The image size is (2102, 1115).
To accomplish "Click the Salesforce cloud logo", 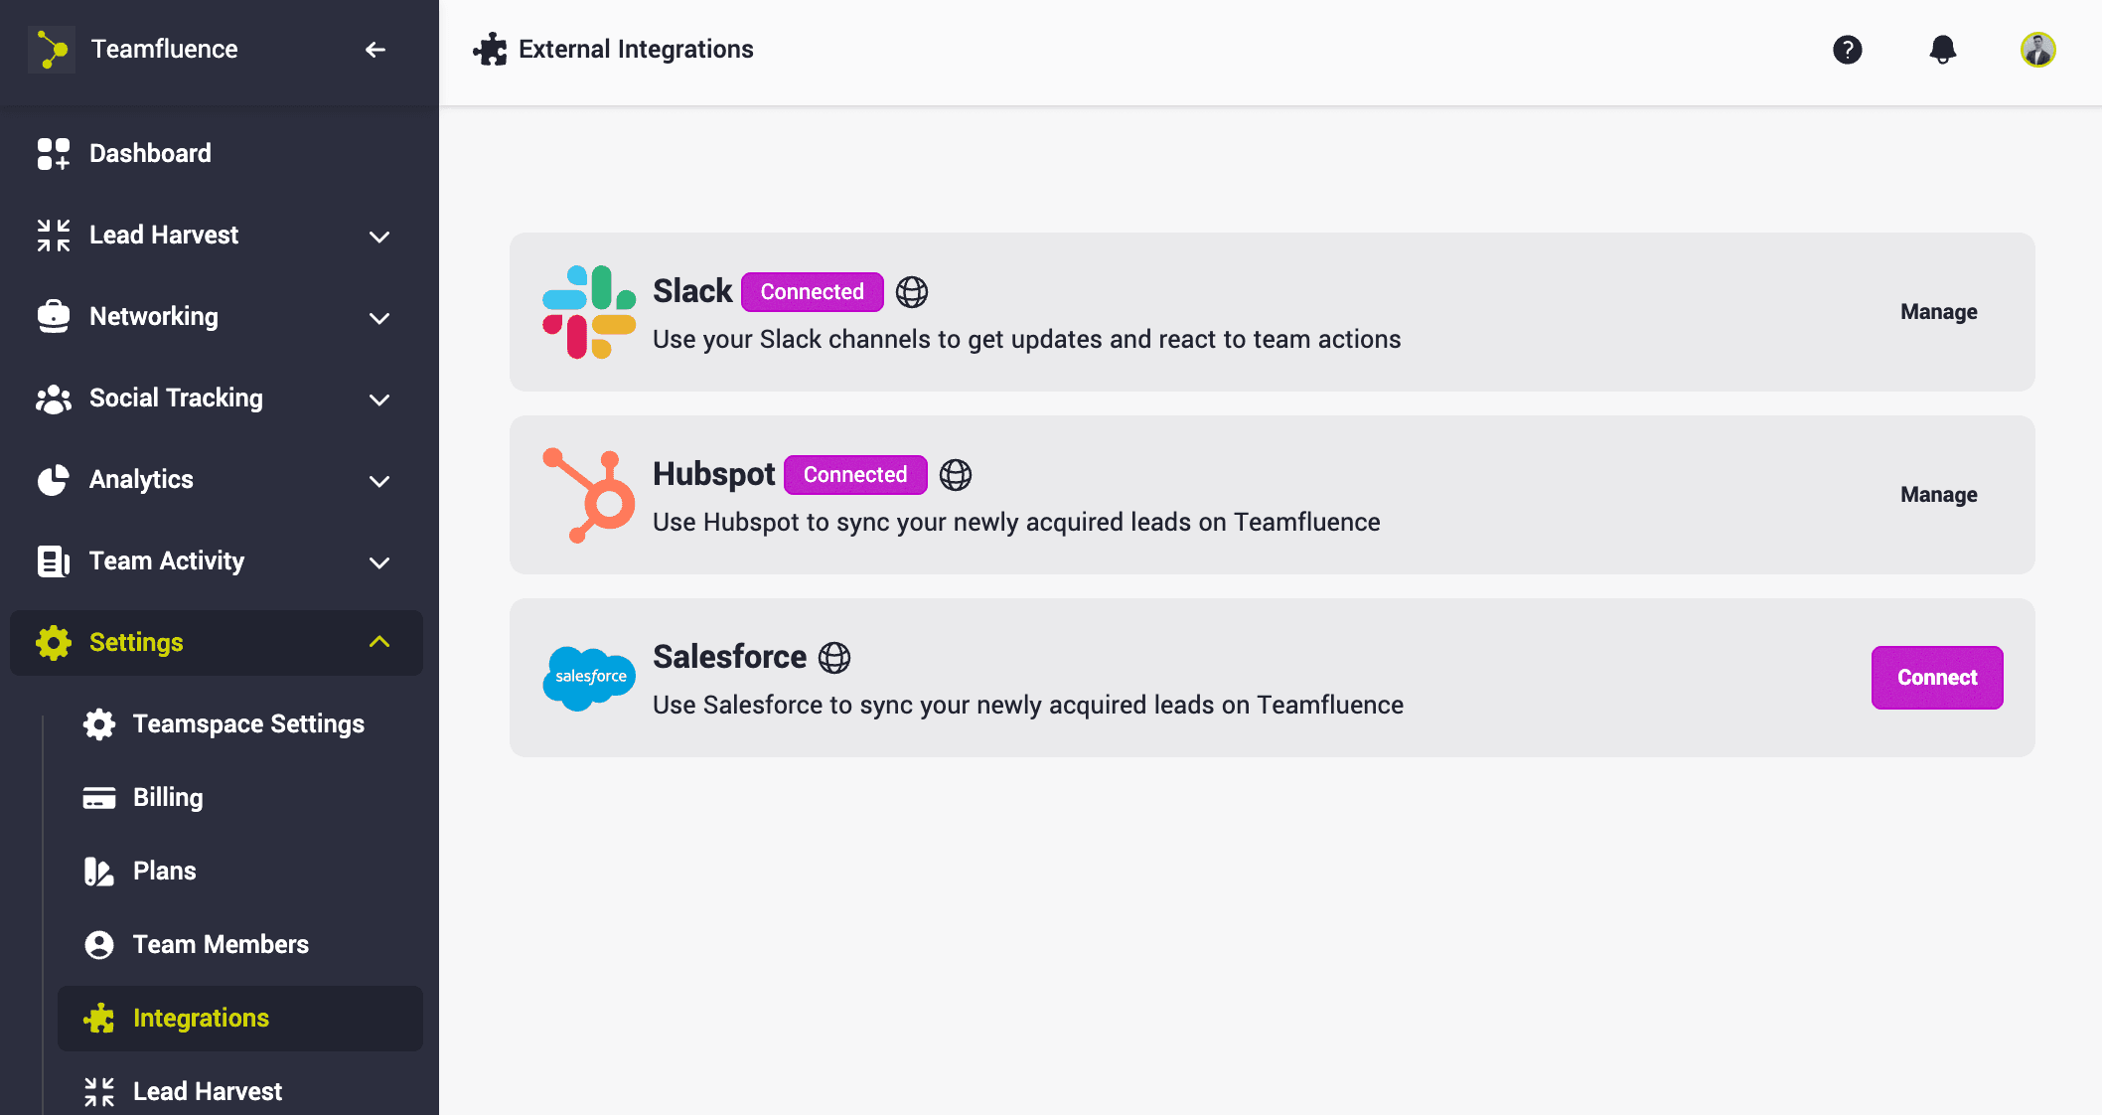I will [x=589, y=678].
